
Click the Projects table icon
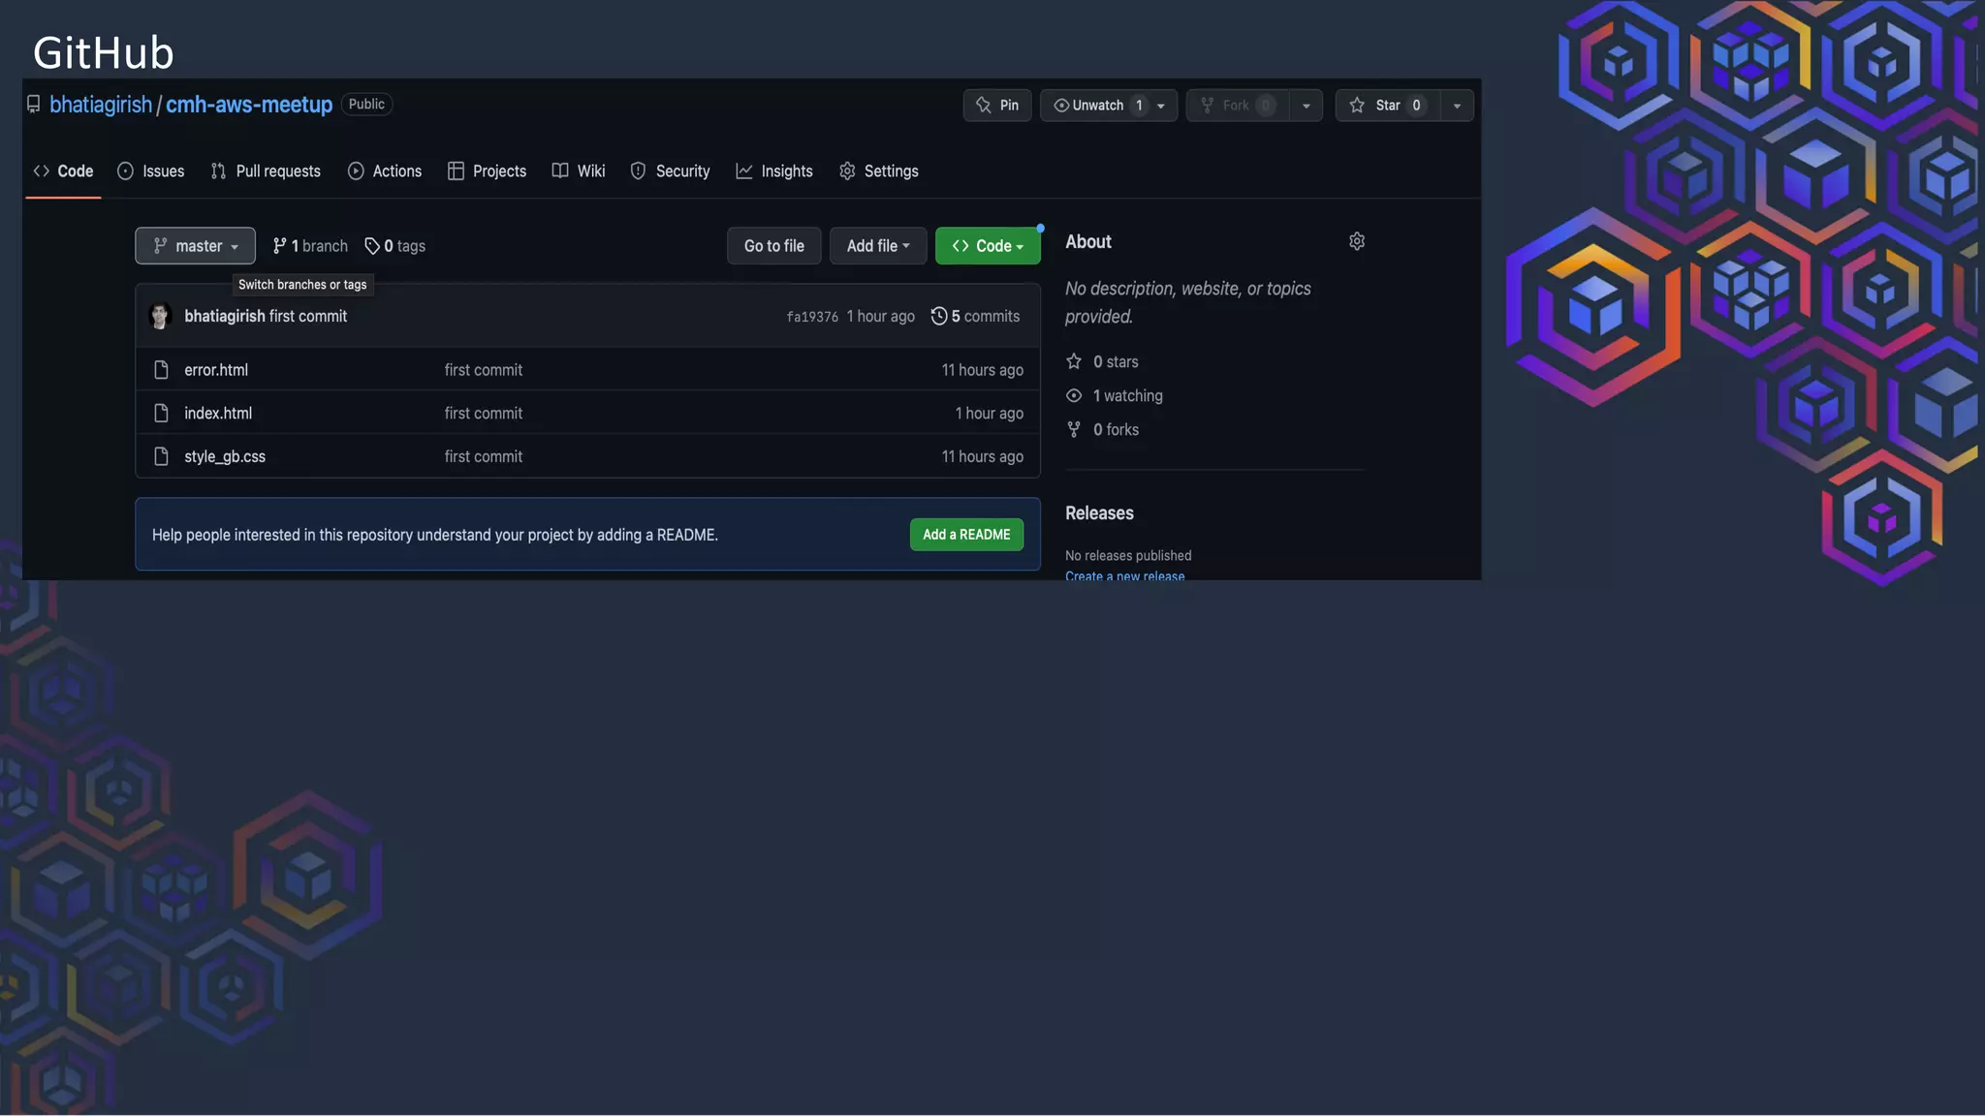coord(456,171)
